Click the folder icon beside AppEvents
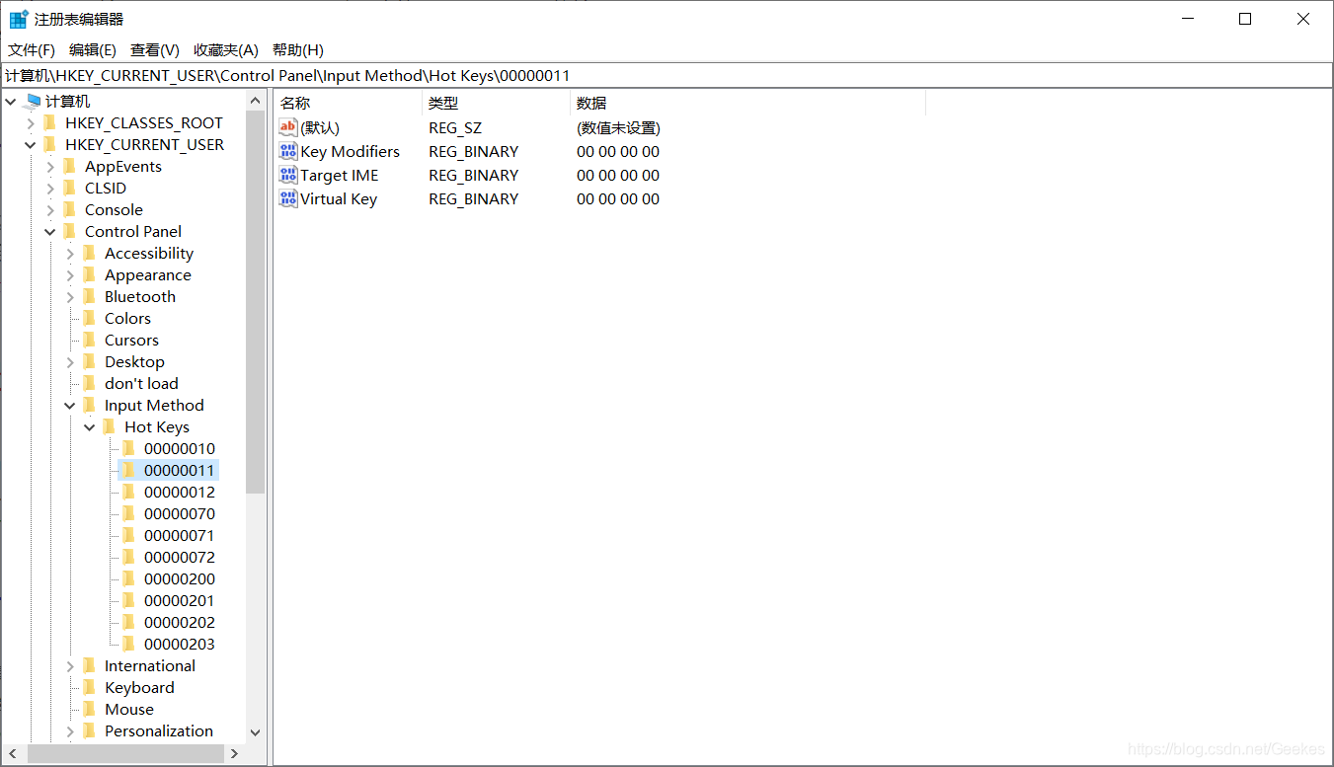The width and height of the screenshot is (1334, 767). tap(69, 166)
